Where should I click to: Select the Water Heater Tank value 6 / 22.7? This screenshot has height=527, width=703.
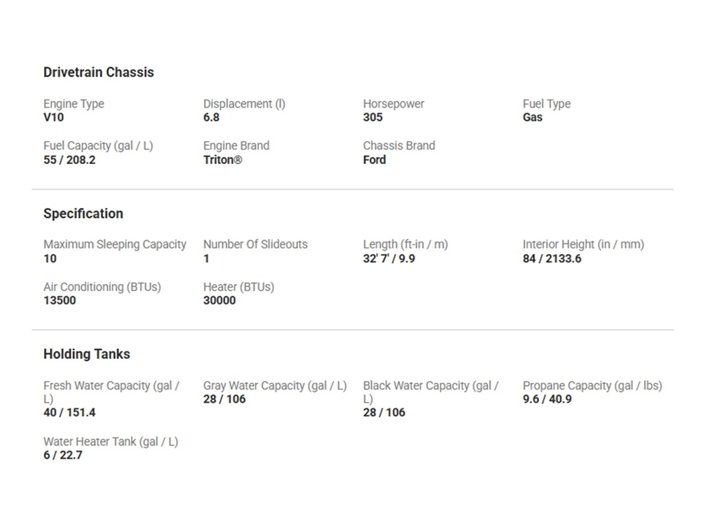click(x=62, y=455)
